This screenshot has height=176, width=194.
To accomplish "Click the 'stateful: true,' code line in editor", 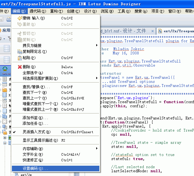I will coord(128,159).
